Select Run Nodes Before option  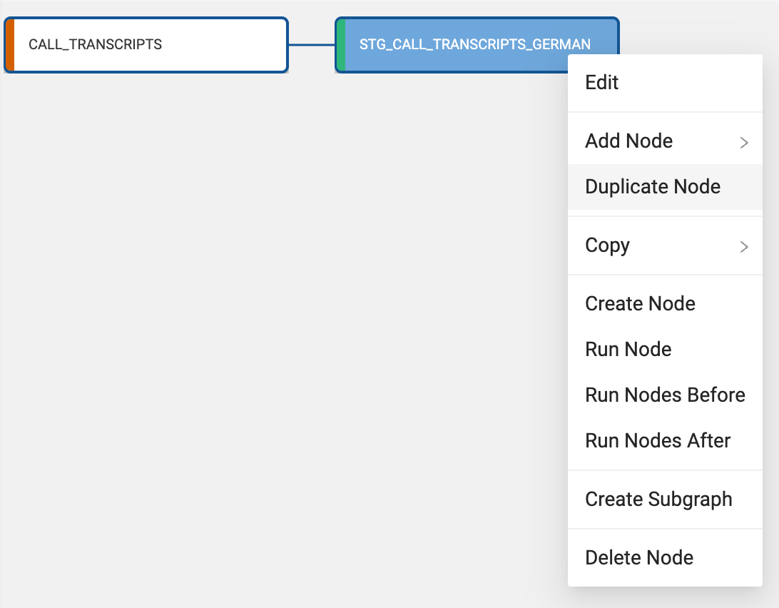(x=665, y=395)
